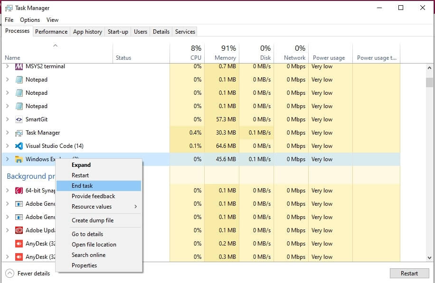Choose Restart in the context menu
Image resolution: width=435 pixels, height=283 pixels.
tap(99, 175)
